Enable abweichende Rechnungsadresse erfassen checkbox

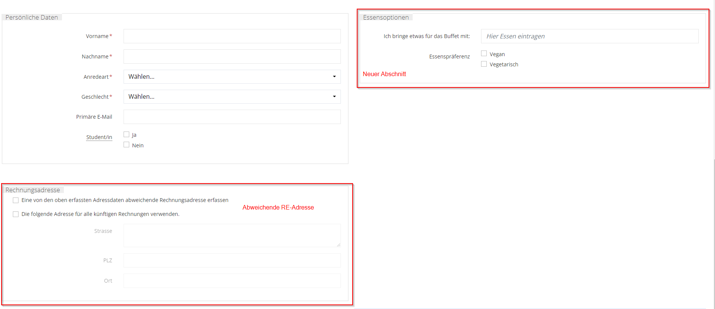pyautogui.click(x=16, y=200)
